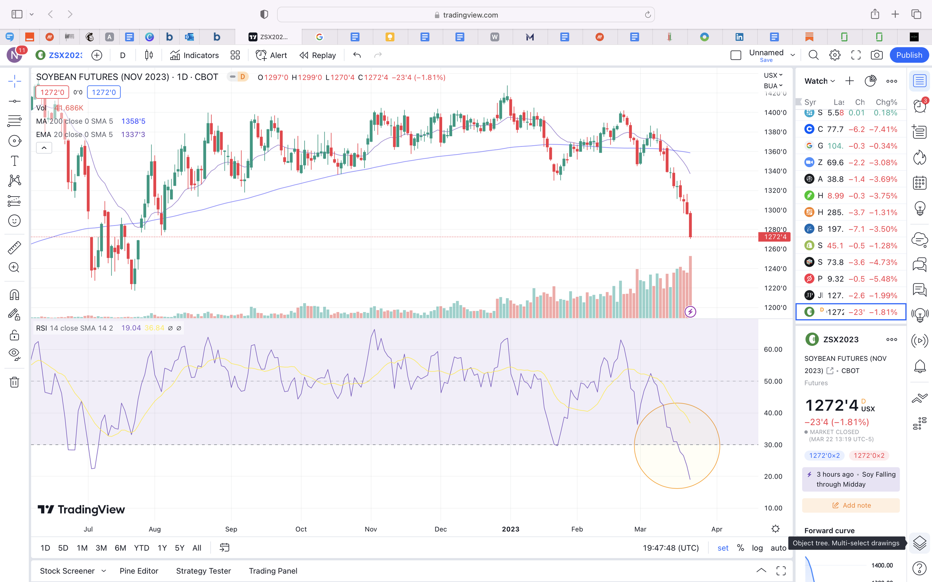The image size is (932, 582).
Task: Toggle auto scale on chart
Action: 778,548
